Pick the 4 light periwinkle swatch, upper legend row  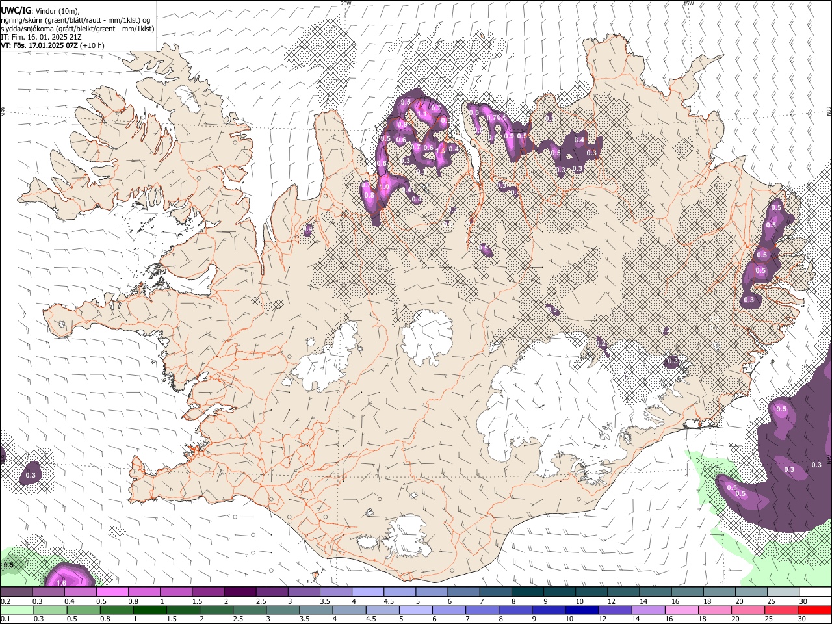tap(368, 592)
